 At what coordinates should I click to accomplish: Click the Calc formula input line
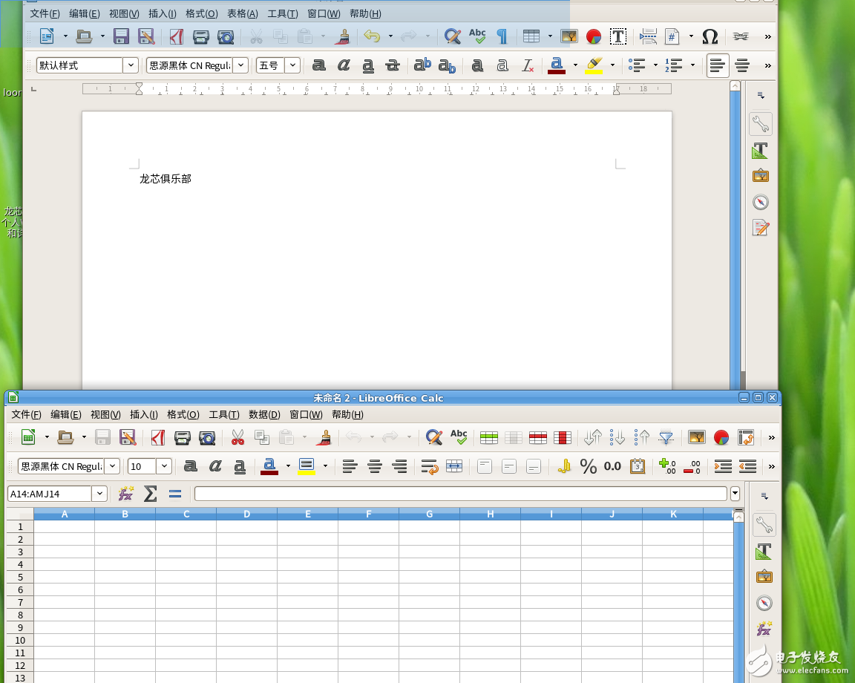[460, 494]
